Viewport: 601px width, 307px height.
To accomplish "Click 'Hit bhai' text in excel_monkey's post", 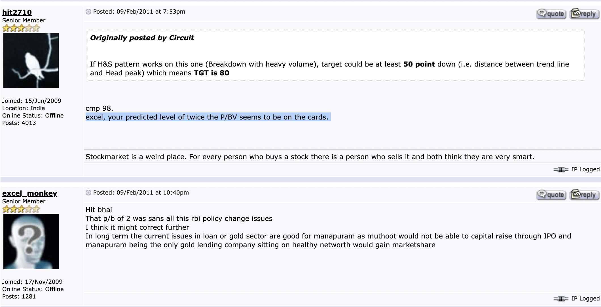I will click(x=99, y=210).
